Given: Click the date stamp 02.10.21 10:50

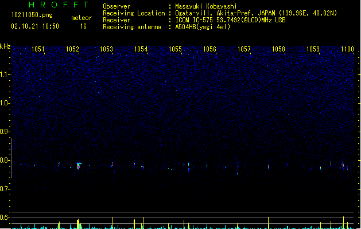Looking at the screenshot, I should [x=35, y=26].
